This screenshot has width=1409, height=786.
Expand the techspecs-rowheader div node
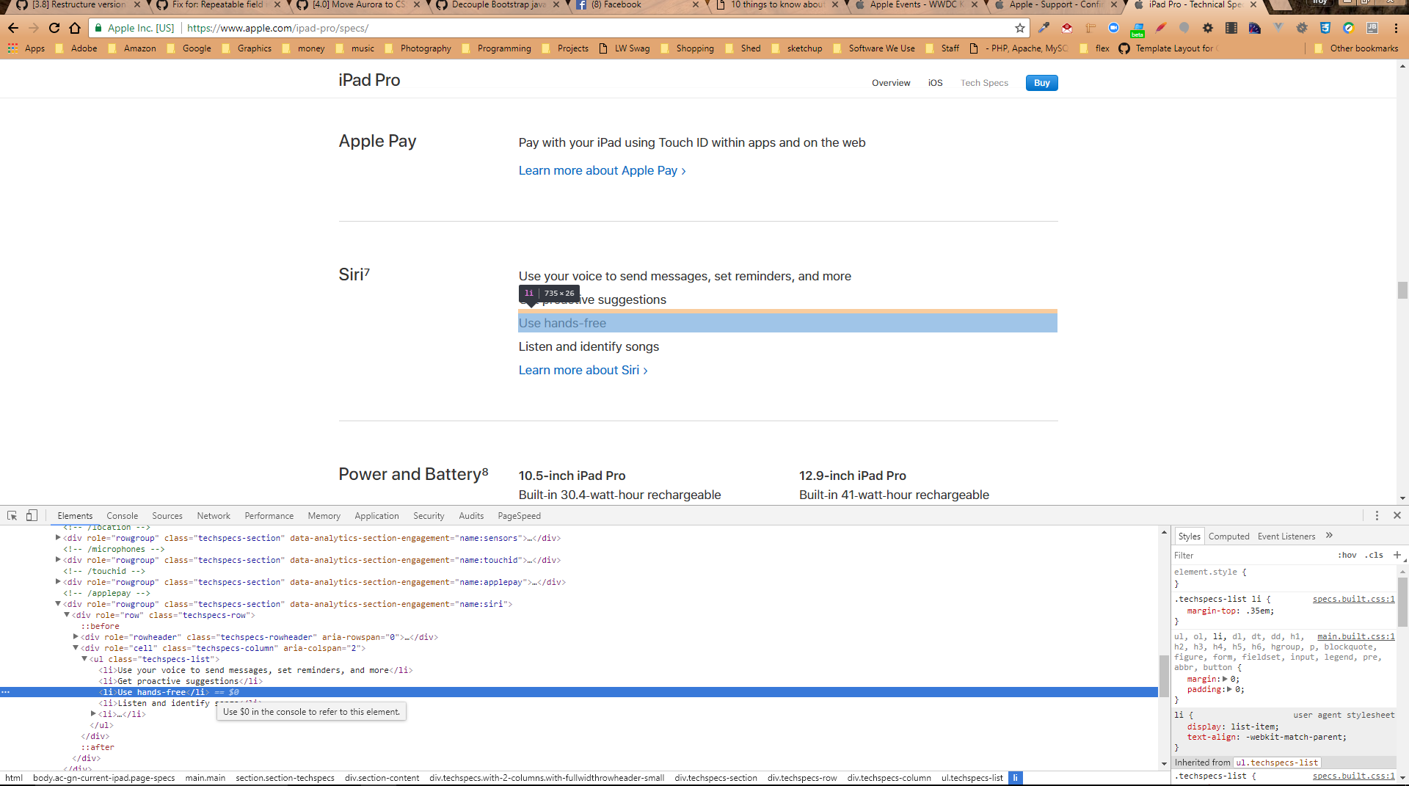76,637
